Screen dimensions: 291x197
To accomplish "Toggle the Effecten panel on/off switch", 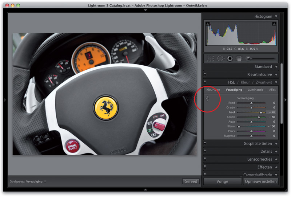I will tap(205, 167).
